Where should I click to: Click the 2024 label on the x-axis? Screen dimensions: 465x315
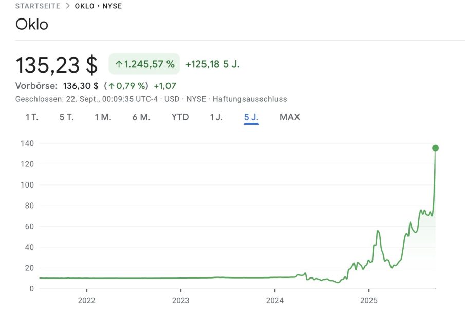click(x=275, y=300)
